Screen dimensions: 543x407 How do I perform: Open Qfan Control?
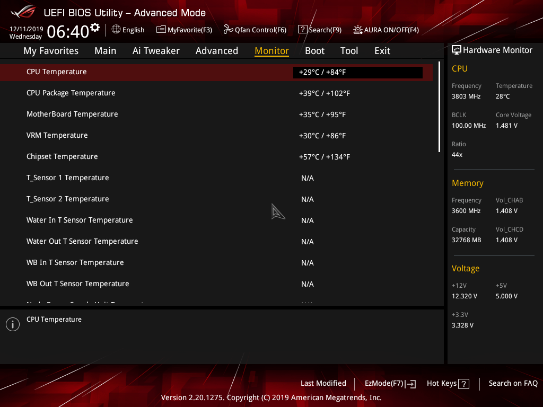tap(255, 30)
